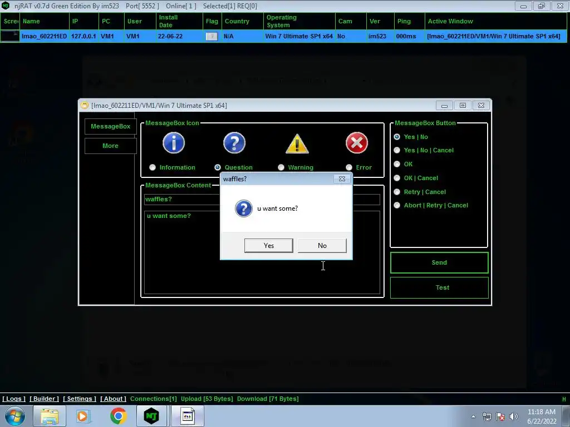This screenshot has height=427, width=570.
Task: Click the Connections[1] status text
Action: coord(154,399)
